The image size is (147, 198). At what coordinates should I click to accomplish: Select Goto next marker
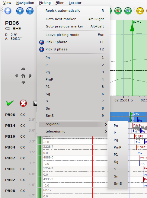(73, 19)
